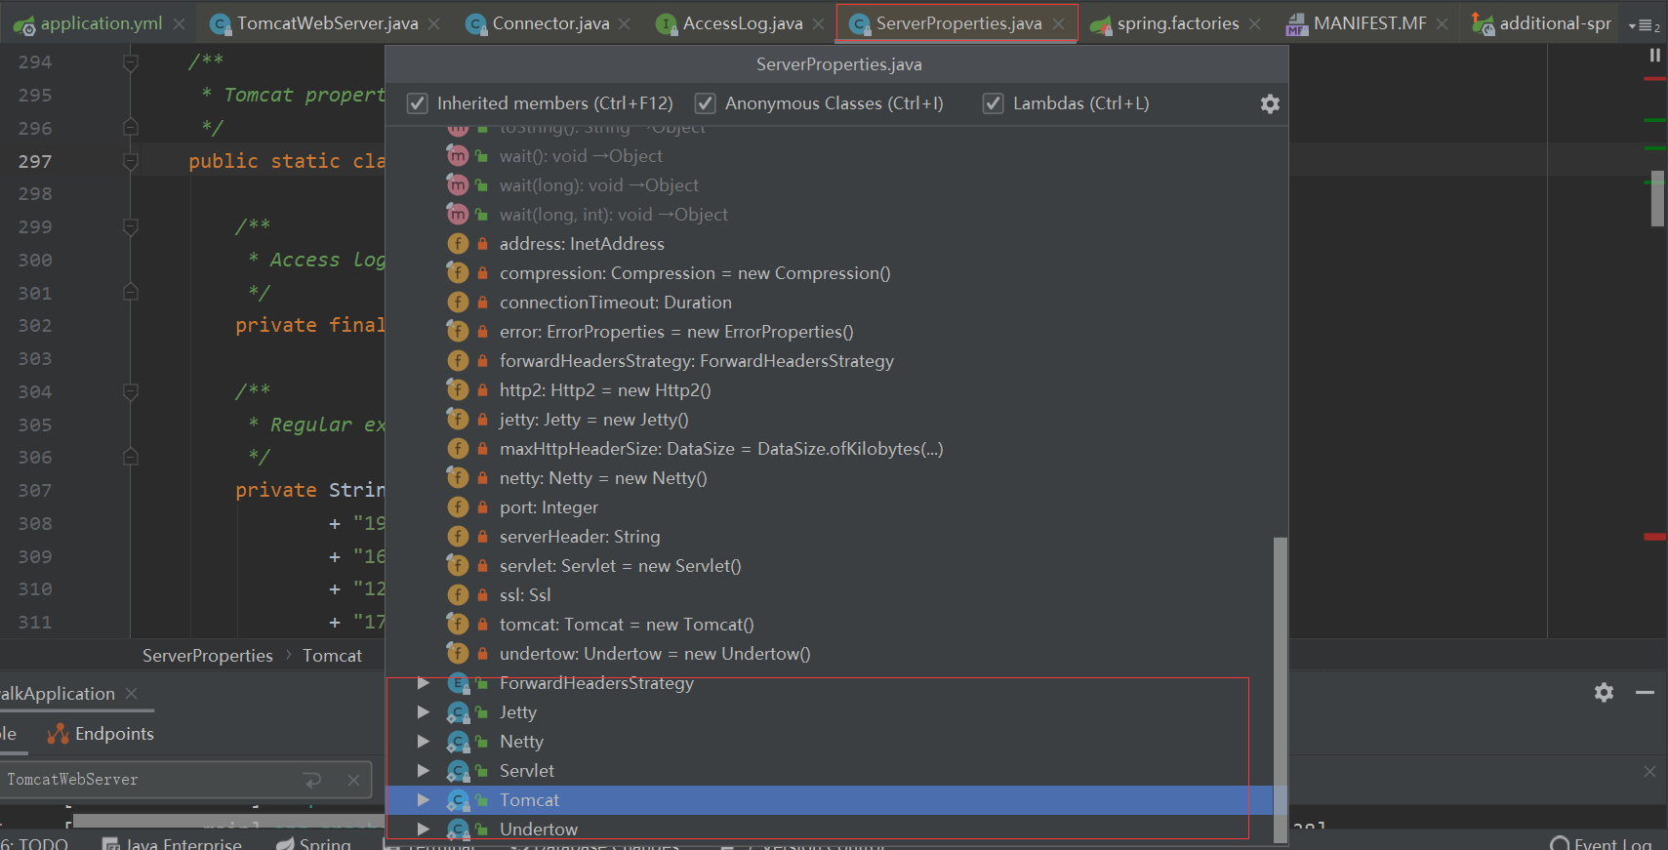Click the structure popup scrollbar thumb
The image size is (1668, 850).
(x=1280, y=688)
